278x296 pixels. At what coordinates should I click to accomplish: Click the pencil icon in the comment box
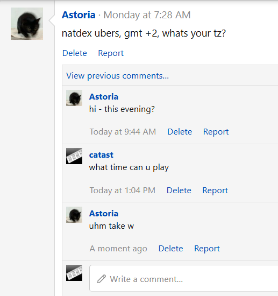(x=102, y=279)
